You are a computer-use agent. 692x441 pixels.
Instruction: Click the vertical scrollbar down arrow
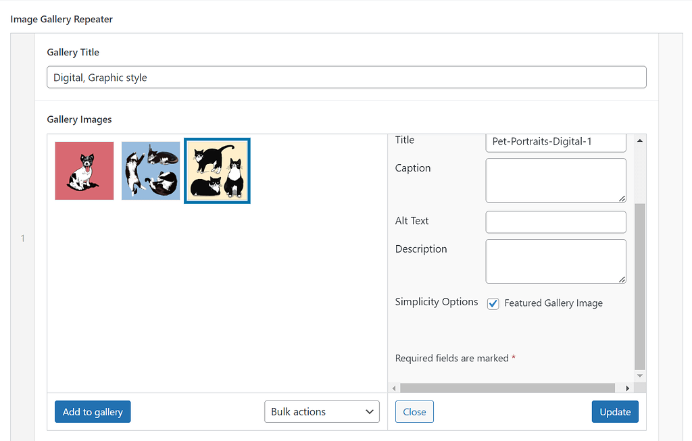point(640,375)
